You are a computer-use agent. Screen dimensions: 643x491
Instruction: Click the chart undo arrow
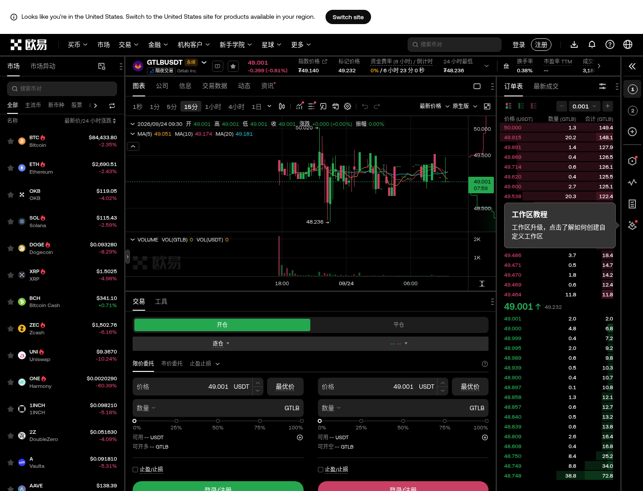(x=365, y=106)
